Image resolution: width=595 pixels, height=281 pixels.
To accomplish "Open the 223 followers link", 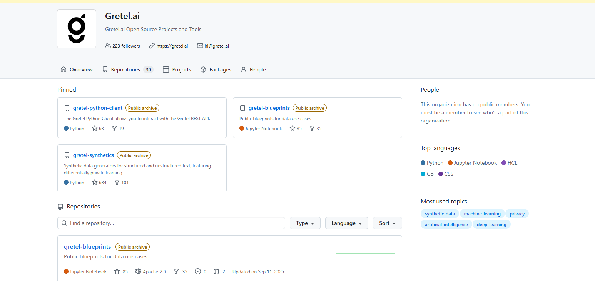I will [122, 46].
